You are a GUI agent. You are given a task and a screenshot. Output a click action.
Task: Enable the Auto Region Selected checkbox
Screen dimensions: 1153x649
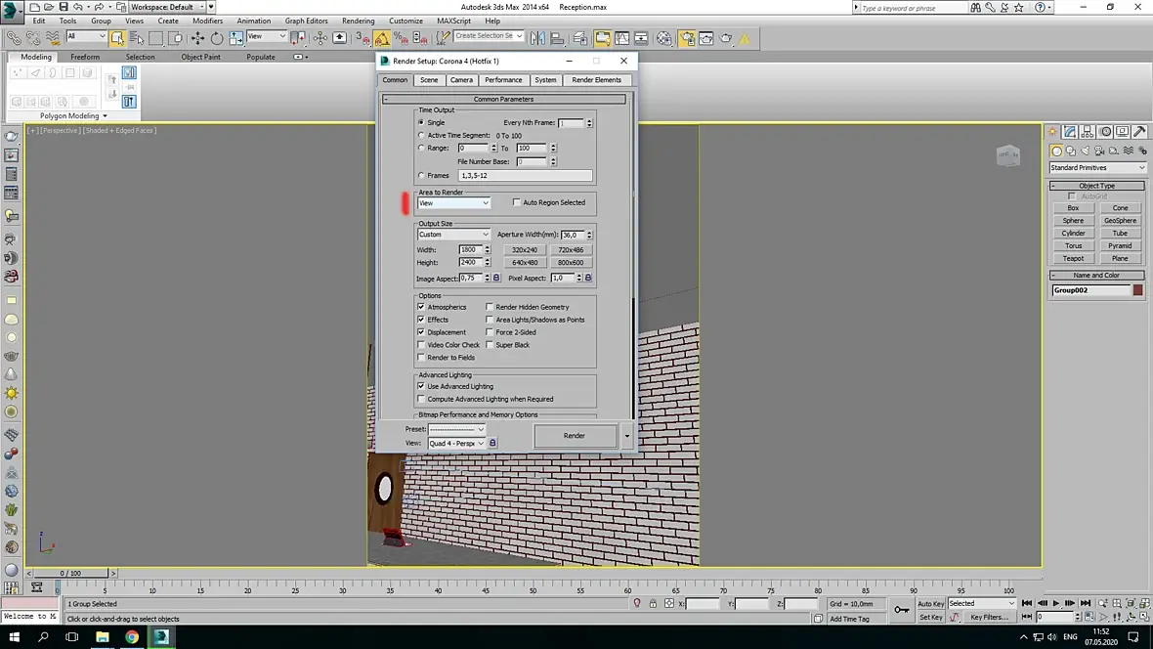(517, 202)
